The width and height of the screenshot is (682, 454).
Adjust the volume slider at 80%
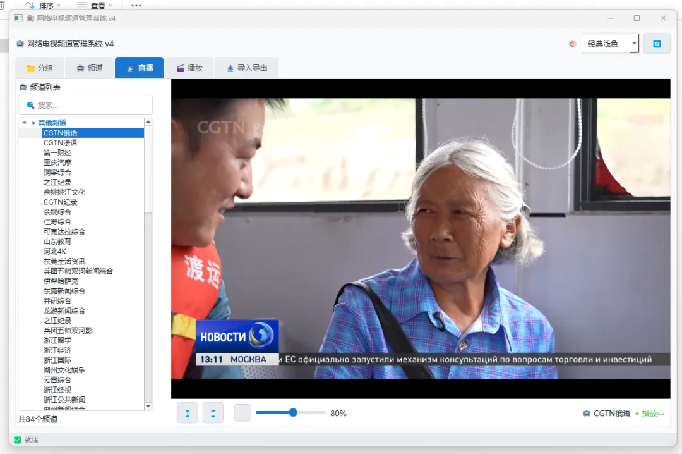290,413
